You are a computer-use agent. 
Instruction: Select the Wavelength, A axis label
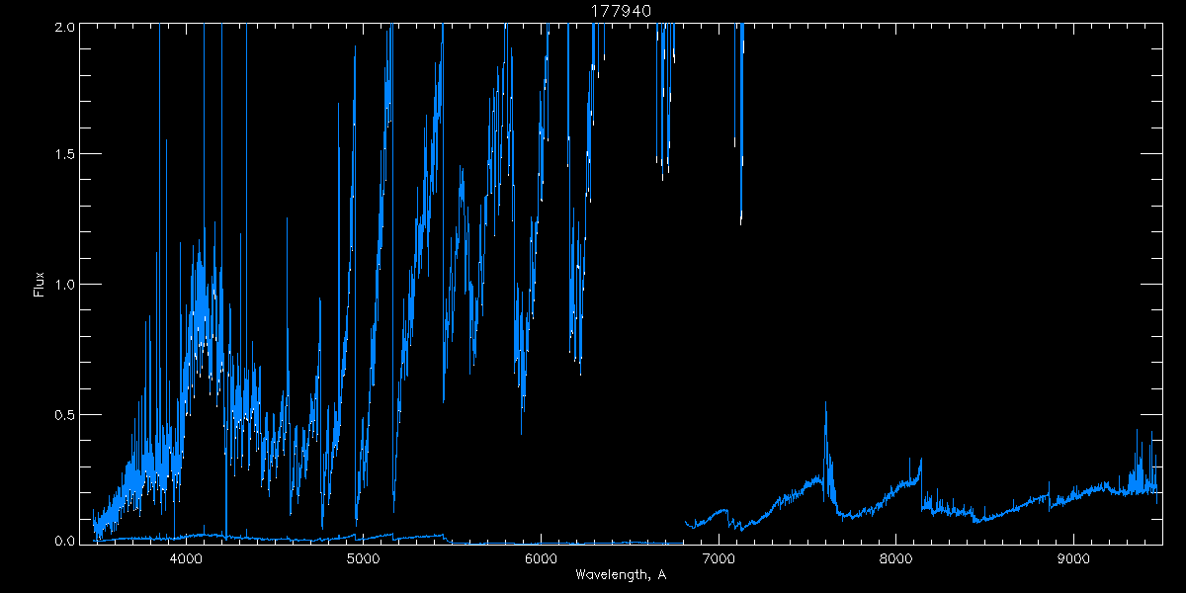click(621, 575)
